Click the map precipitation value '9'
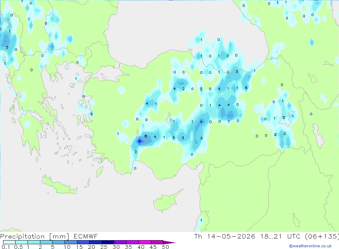 [201, 122]
